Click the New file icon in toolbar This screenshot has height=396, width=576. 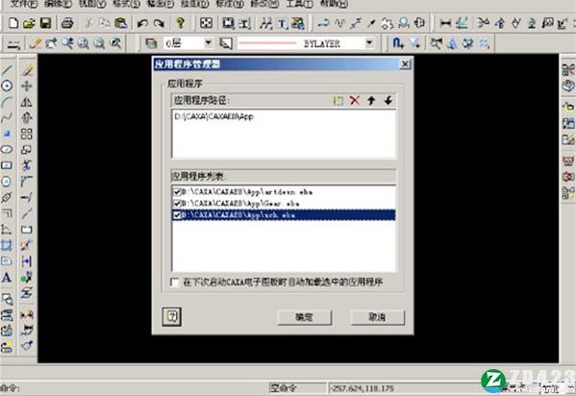coord(13,23)
